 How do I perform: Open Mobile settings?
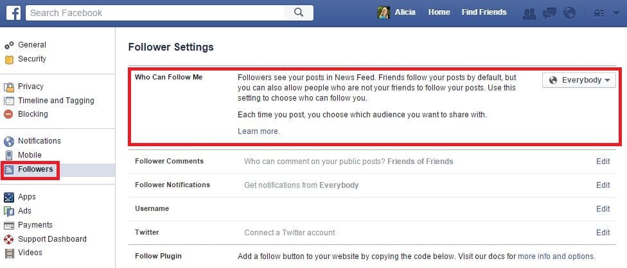point(30,155)
